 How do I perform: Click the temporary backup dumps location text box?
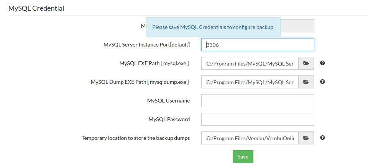pos(250,138)
